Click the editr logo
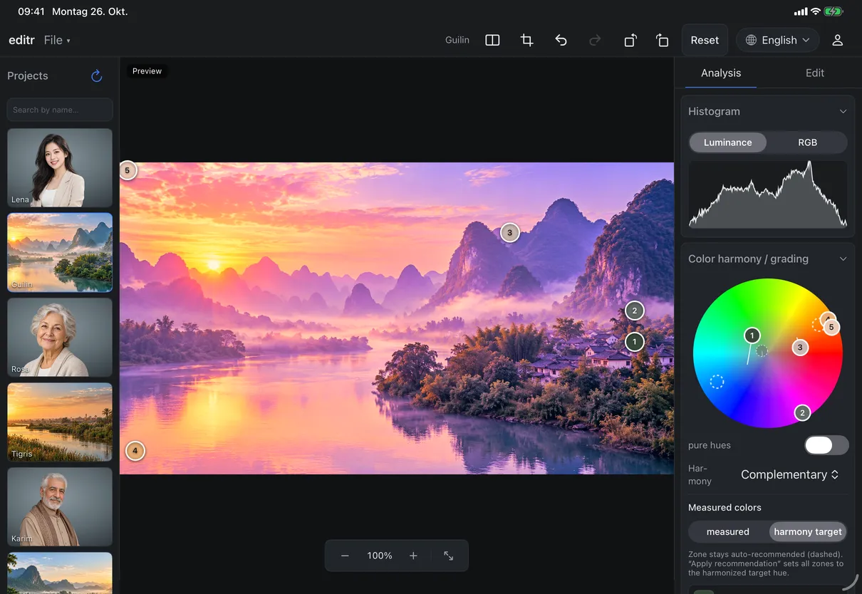Image resolution: width=862 pixels, height=594 pixels. pos(21,41)
